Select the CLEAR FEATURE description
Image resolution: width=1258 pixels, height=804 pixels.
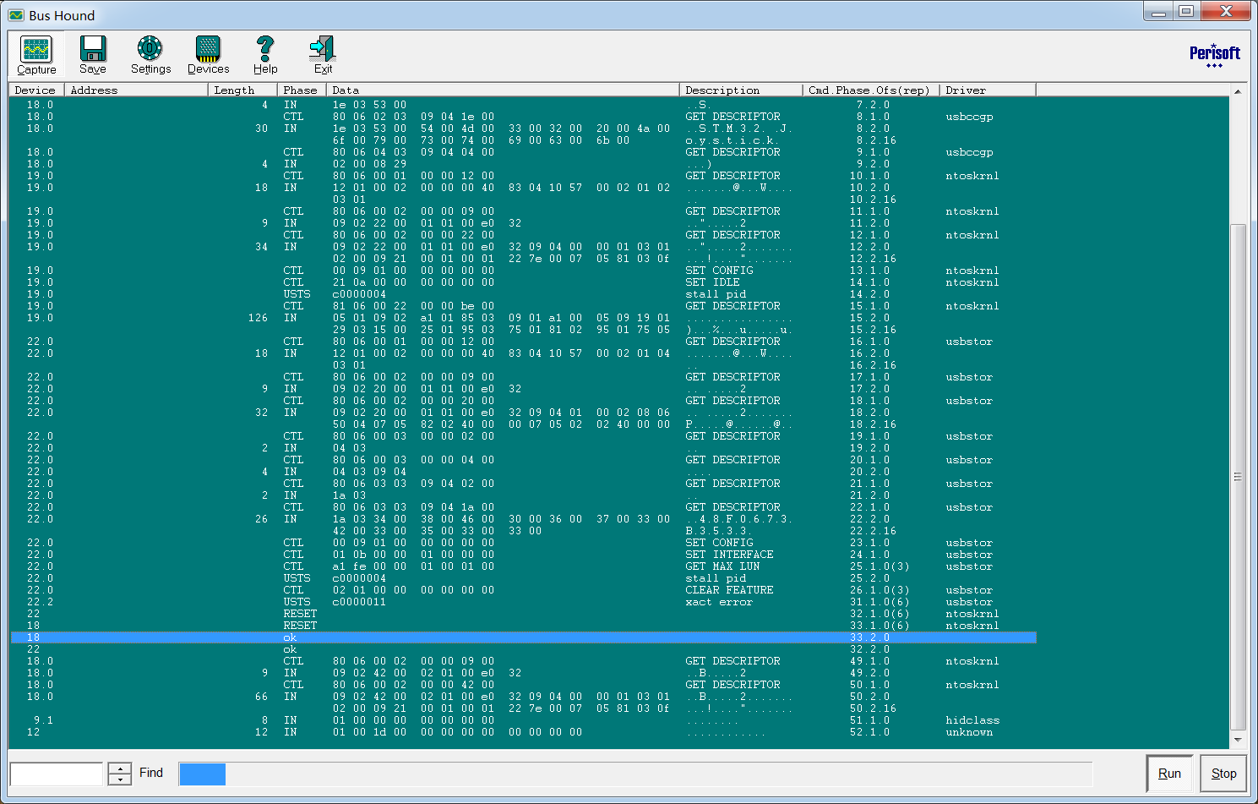coord(729,590)
